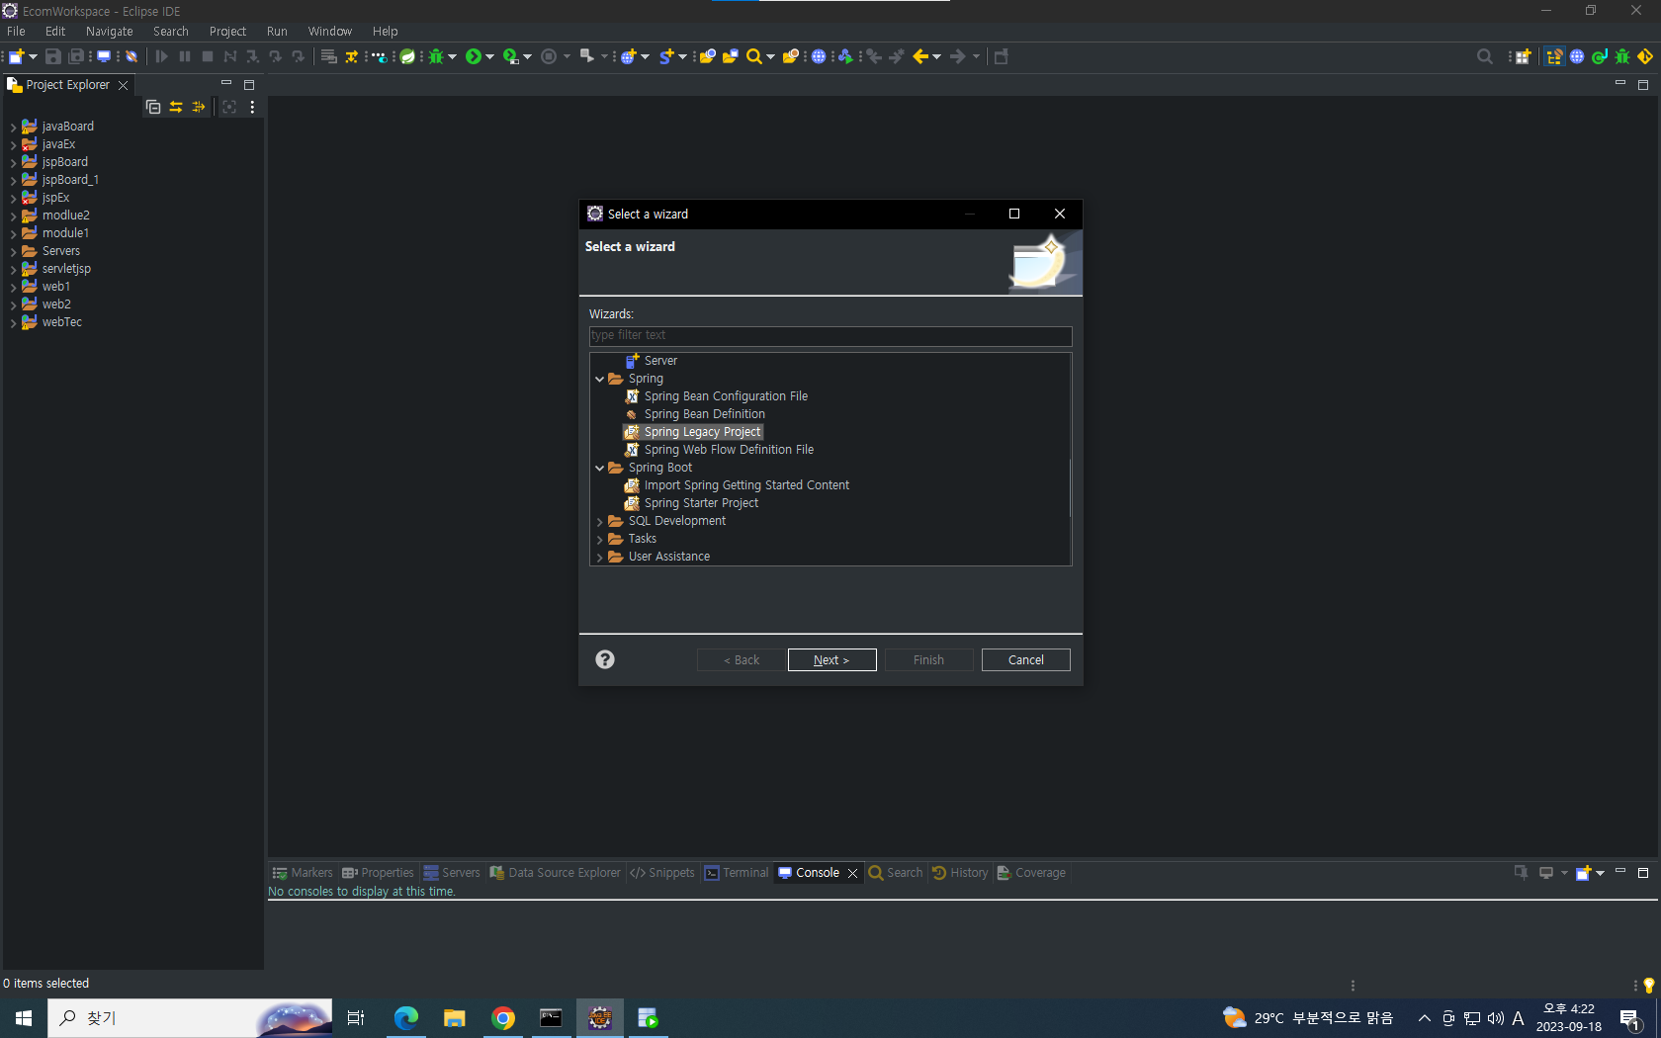Open the Window menu
The height and width of the screenshot is (1038, 1661).
pos(329,31)
